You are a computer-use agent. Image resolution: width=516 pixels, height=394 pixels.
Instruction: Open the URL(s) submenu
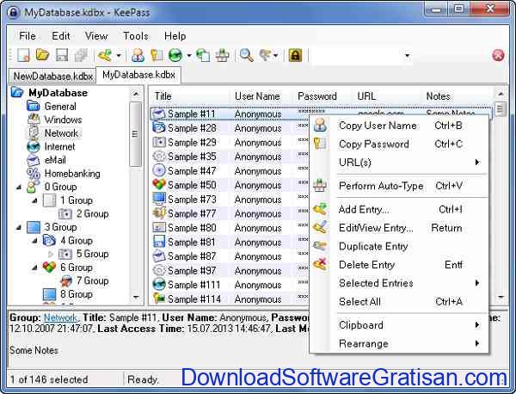coord(400,163)
